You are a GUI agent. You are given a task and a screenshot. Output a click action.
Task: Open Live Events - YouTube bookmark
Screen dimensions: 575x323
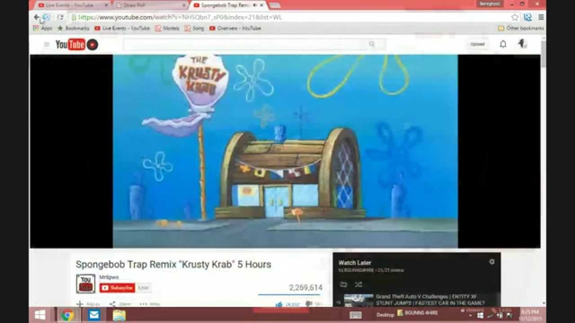pyautogui.click(x=122, y=28)
